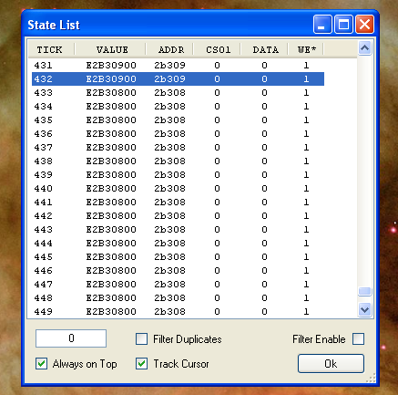Image resolution: width=398 pixels, height=395 pixels.
Task: Click the WE* column header
Action: (x=306, y=49)
